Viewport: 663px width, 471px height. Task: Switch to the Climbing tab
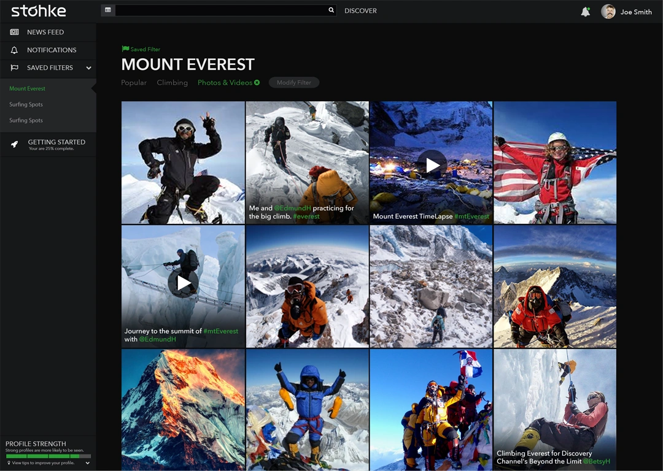click(172, 83)
